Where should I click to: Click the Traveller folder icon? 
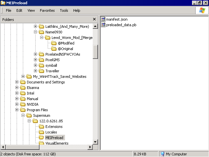click(41, 71)
